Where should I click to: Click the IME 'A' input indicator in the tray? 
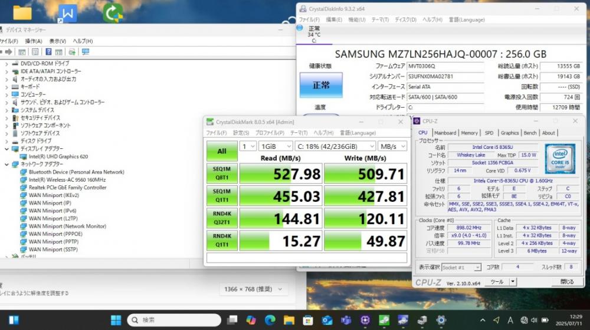[510, 320]
